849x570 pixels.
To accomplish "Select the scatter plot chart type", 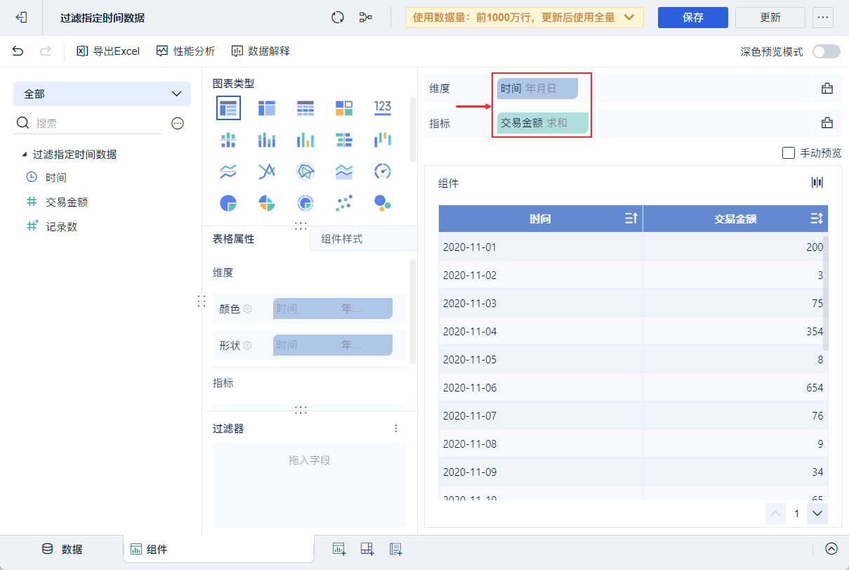I will pos(344,203).
